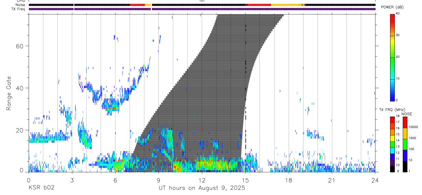Click the 0 label on the POWER scale
Viewport: 422px width, 195px height.
click(x=397, y=100)
